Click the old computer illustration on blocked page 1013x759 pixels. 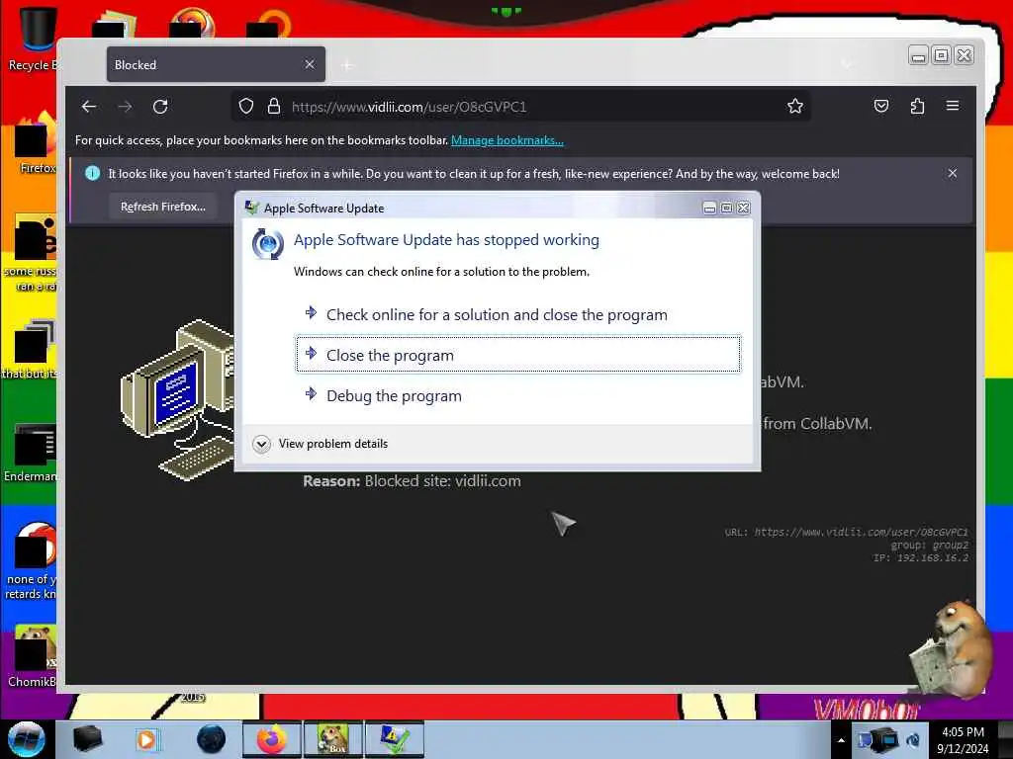pos(177,399)
